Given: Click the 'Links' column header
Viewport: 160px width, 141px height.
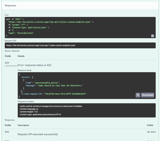Looking at the screenshot, I should pos(150,125).
